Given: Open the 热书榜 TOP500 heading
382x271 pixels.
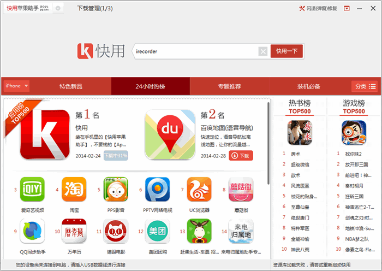Looking at the screenshot, I should pyautogui.click(x=300, y=107).
